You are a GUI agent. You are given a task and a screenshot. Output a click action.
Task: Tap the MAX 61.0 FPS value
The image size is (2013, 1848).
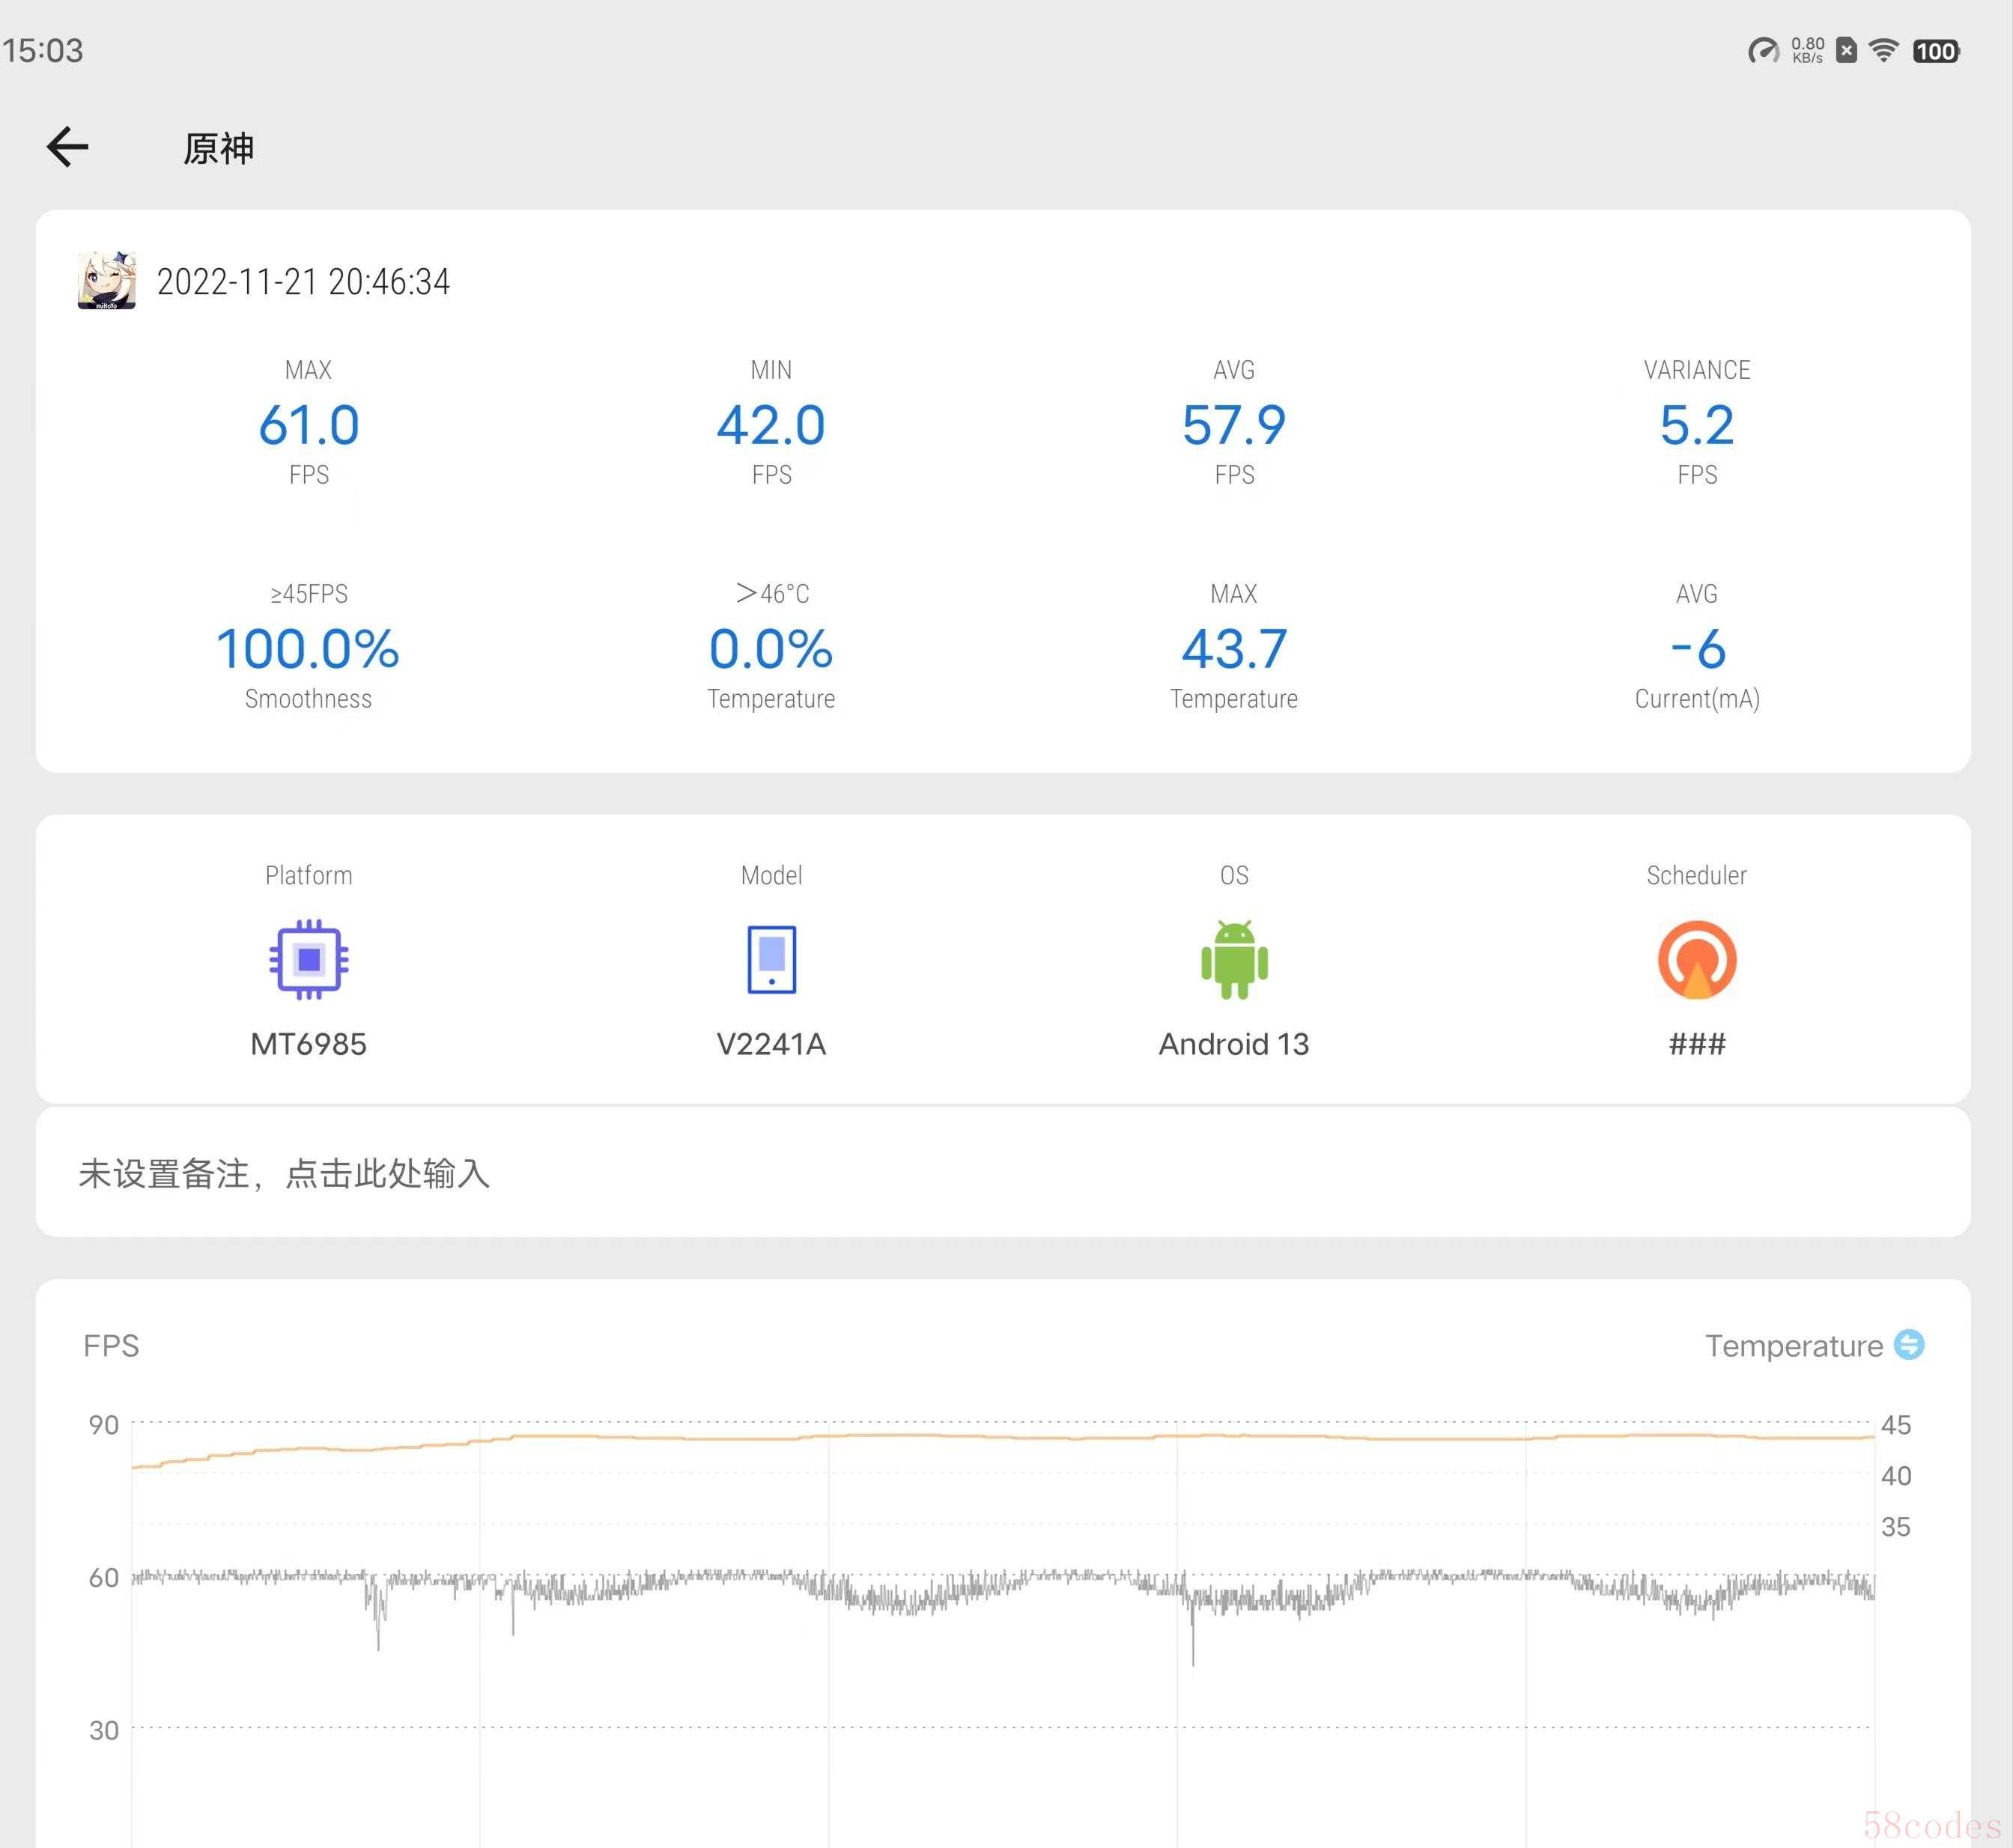point(308,425)
